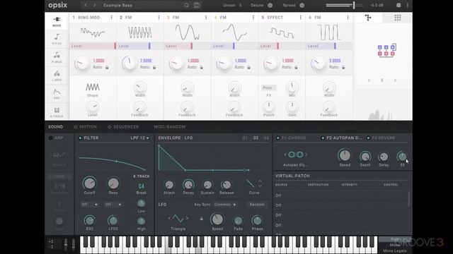Show the operator grid matrix icon
Viewport: 453px width, 254px height.
pyautogui.click(x=398, y=18)
